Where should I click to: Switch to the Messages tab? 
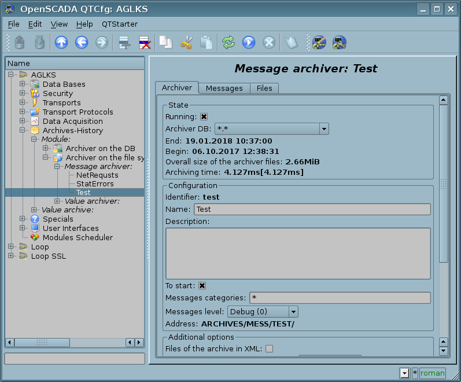pyautogui.click(x=224, y=89)
